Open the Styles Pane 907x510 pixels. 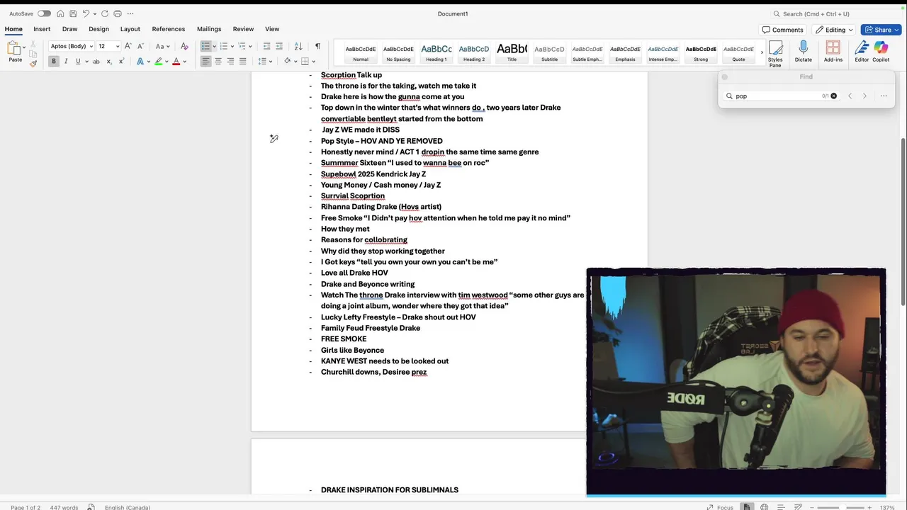[775, 53]
